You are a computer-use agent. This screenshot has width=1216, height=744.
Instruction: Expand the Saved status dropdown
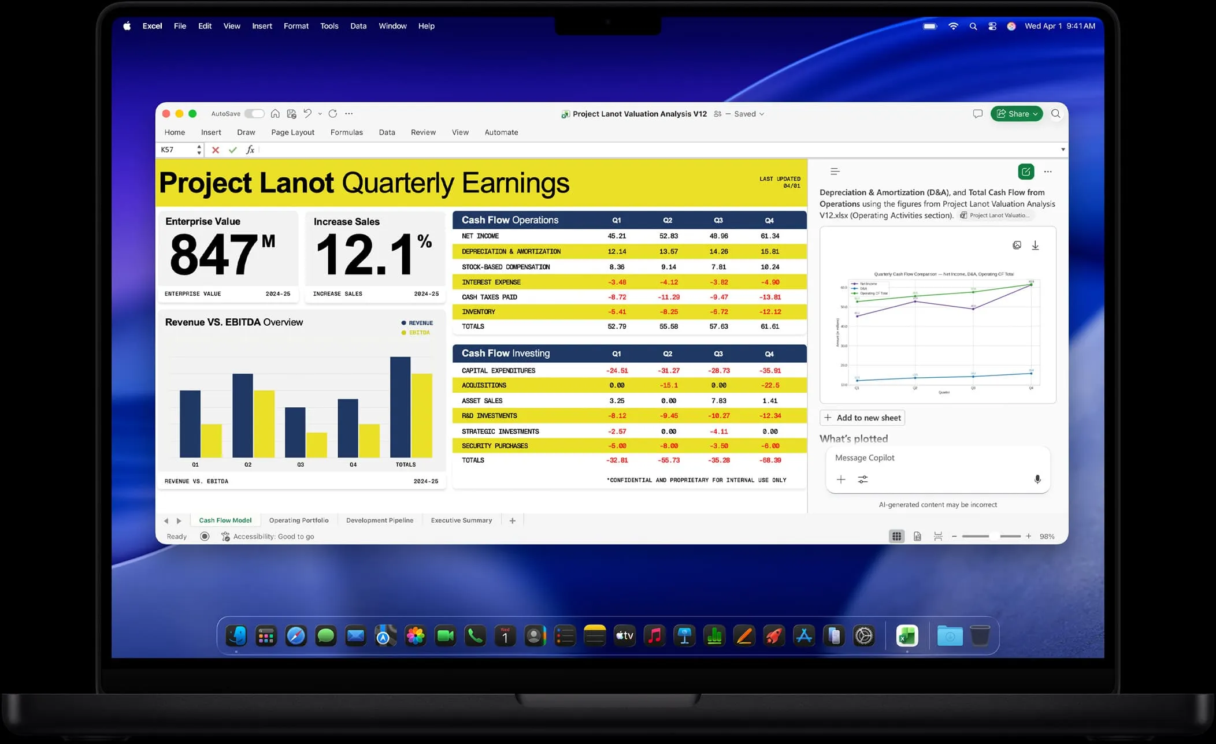click(x=761, y=114)
